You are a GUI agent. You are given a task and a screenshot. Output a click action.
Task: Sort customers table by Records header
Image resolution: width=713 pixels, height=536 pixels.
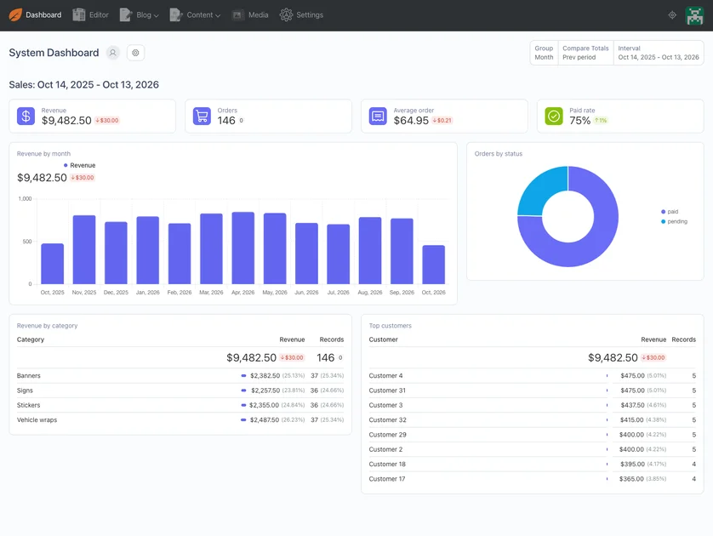[683, 339]
